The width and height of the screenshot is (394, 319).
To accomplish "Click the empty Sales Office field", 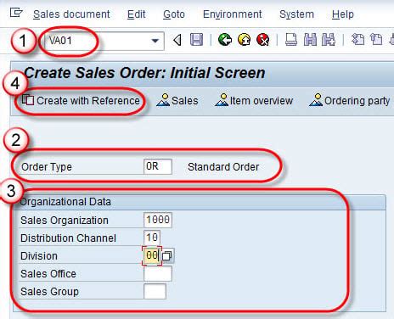I will pyautogui.click(x=158, y=274).
